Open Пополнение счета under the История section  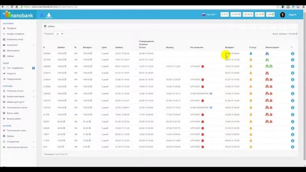point(16,130)
